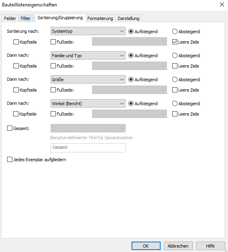228x252 pixels.
Task: Uncheck Leere Zeile for Systemtyp sorting
Action: pyautogui.click(x=175, y=42)
